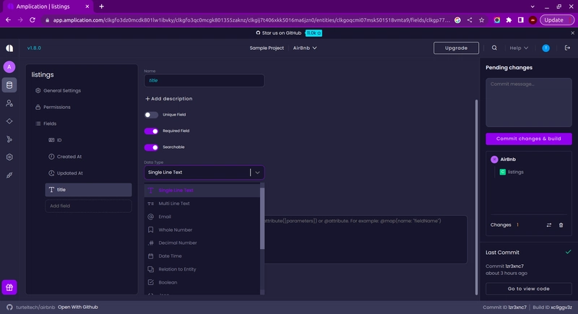Toggle the Searchable switch
This screenshot has height=314, width=578.
point(151,147)
